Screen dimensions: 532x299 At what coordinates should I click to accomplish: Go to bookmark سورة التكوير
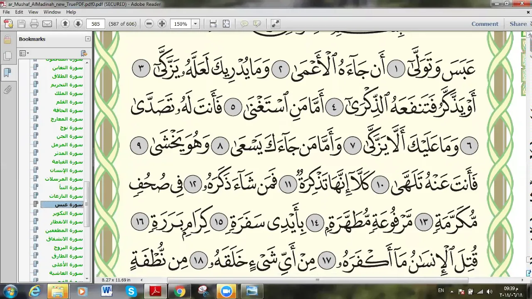[68, 213]
